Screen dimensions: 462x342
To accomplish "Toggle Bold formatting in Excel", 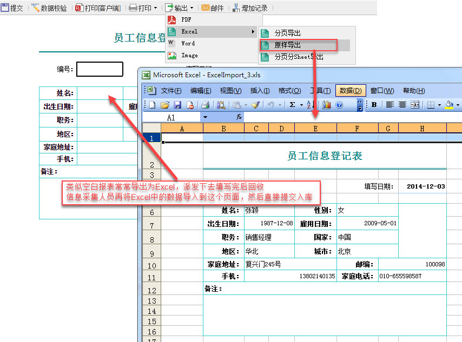I will coord(374,105).
